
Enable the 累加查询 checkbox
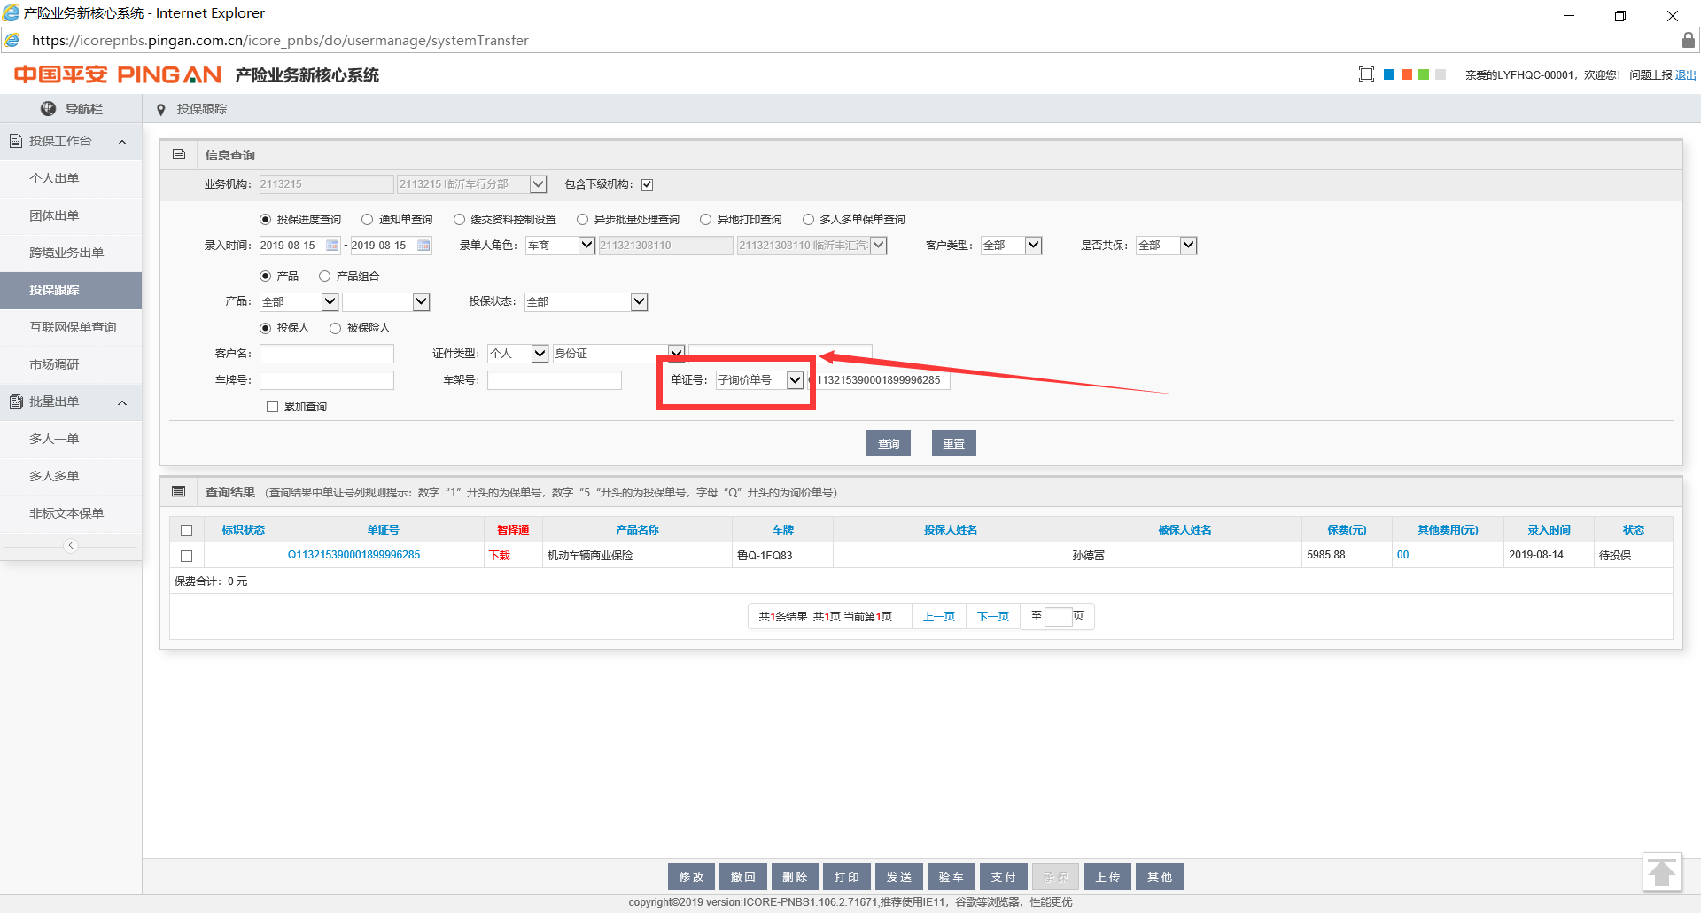(273, 406)
